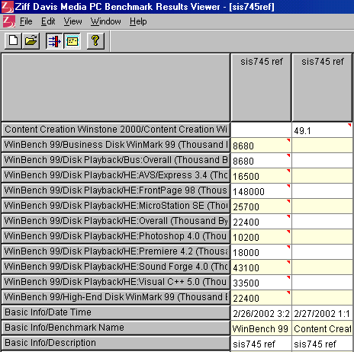This screenshot has width=354, height=352.
Task: Select the High-End Disk WinMark 99 row header
Action: [x=116, y=297]
